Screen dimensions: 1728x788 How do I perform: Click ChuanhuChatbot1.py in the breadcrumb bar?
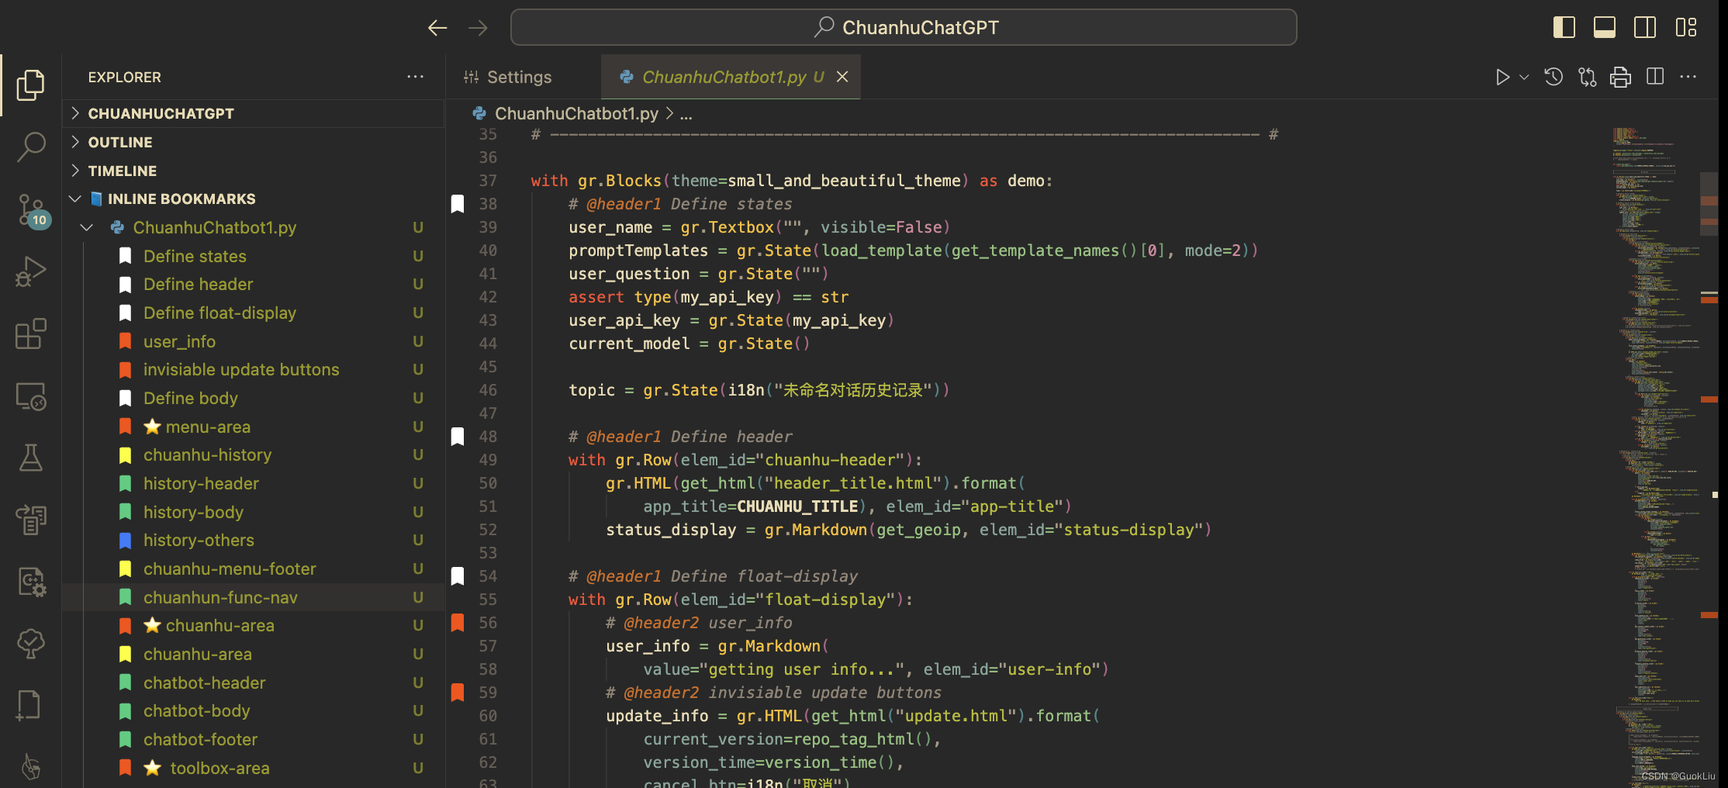pos(575,113)
